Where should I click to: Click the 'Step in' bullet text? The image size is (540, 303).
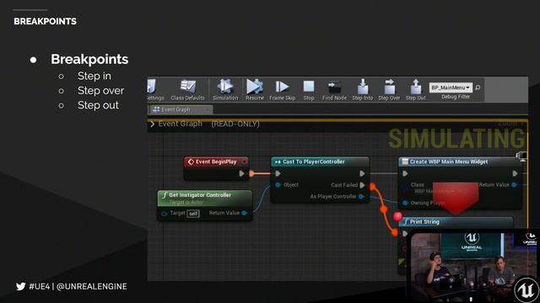pos(94,76)
